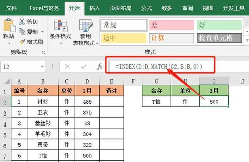Select cell with 蕾丝衫

[43, 123]
